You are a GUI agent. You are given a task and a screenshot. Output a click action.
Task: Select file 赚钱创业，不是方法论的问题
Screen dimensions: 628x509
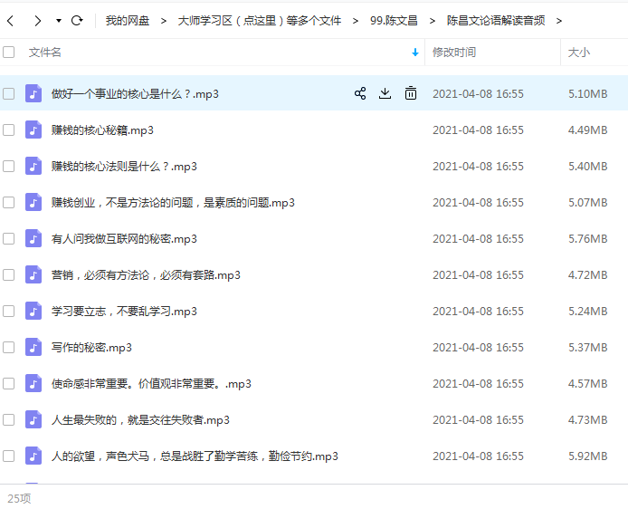click(173, 203)
